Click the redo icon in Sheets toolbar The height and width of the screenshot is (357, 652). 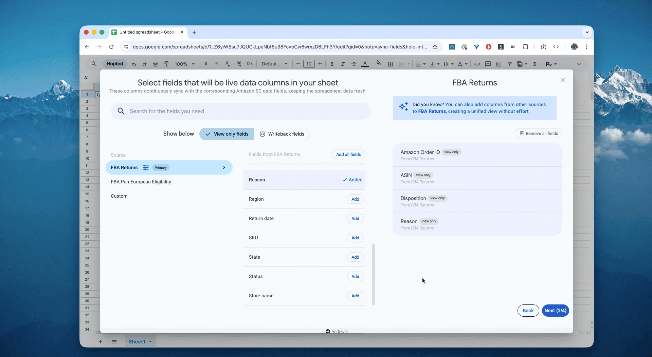point(145,64)
